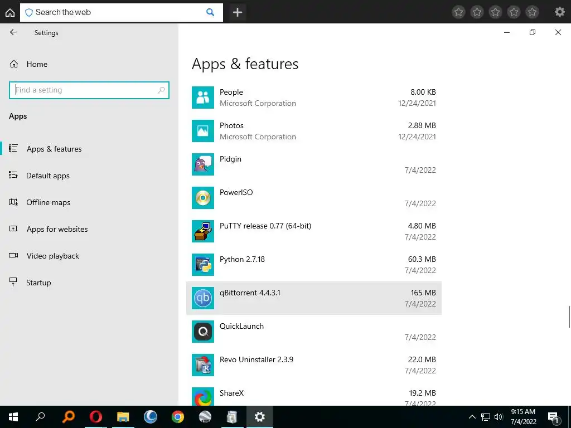This screenshot has width=571, height=428.
Task: Select the People app name
Action: coord(231,92)
